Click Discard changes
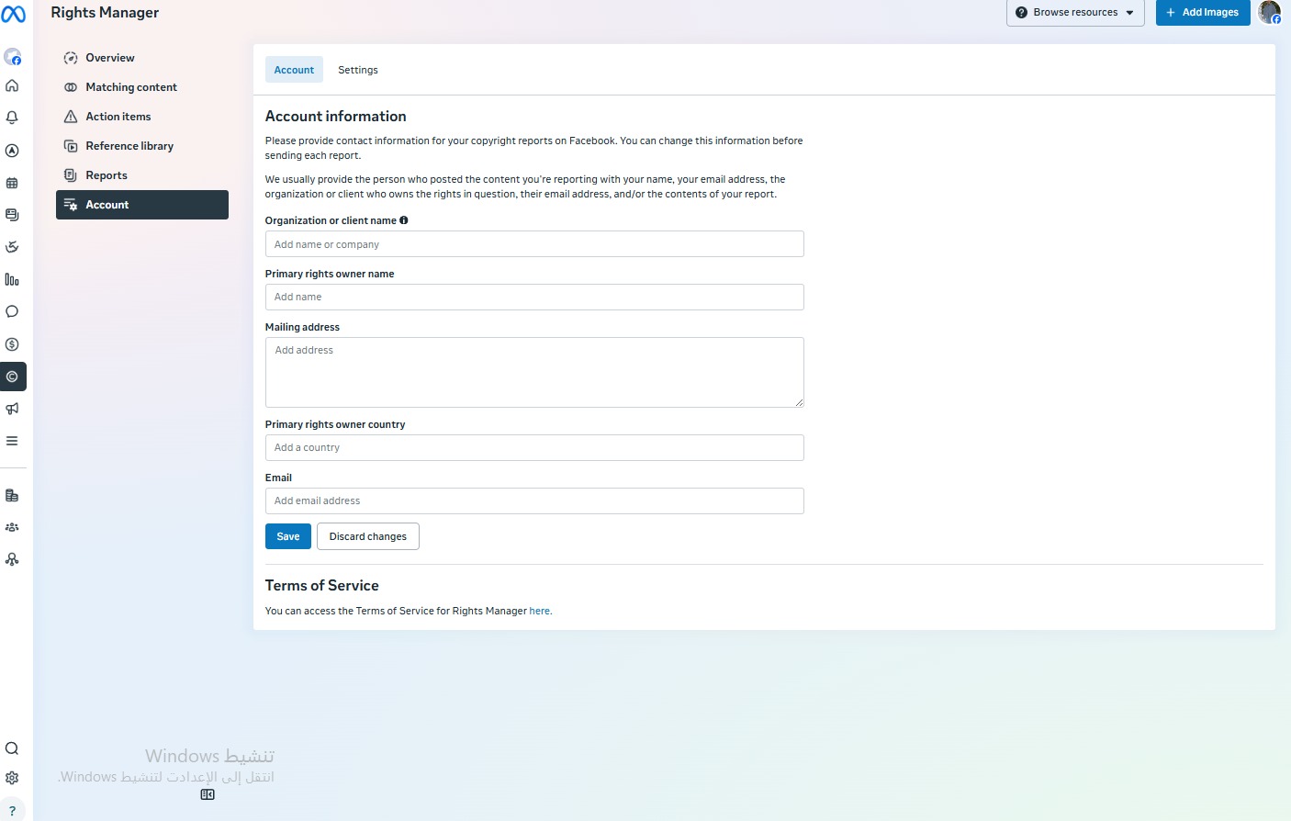Screen dimensions: 1291x821 click(x=368, y=536)
